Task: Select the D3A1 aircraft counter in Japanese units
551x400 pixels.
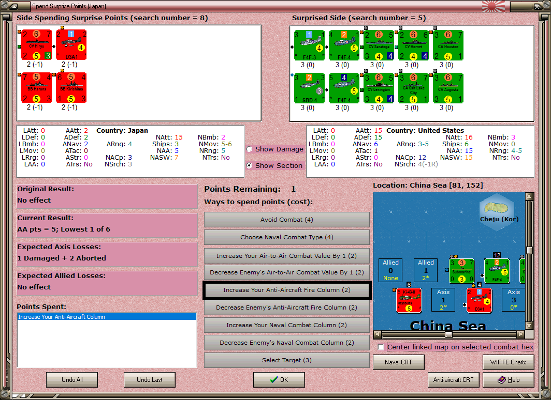Action: click(71, 45)
